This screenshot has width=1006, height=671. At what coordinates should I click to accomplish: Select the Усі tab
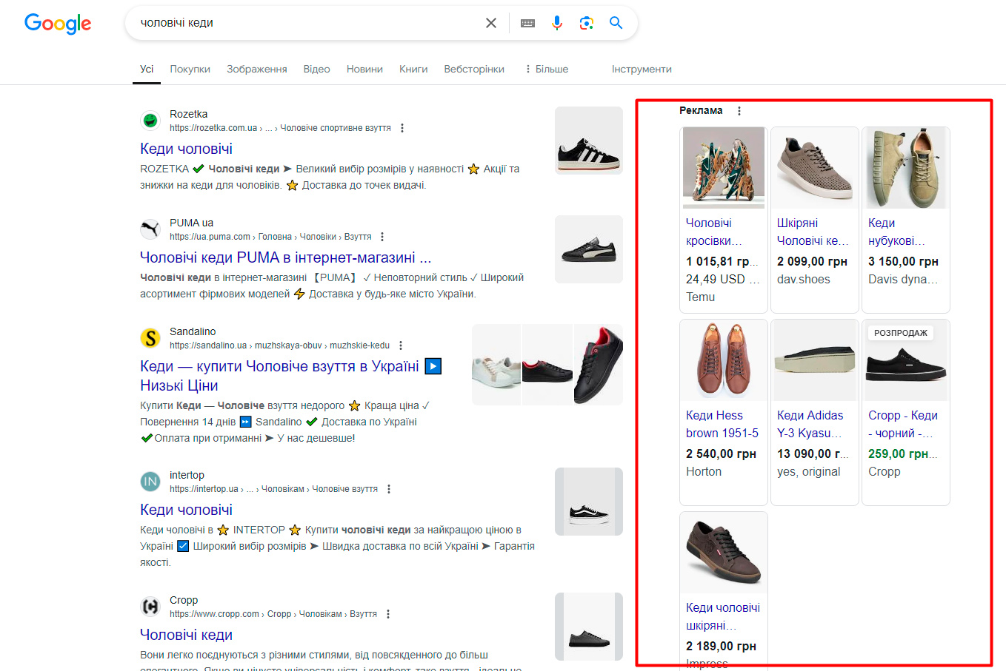pyautogui.click(x=147, y=69)
